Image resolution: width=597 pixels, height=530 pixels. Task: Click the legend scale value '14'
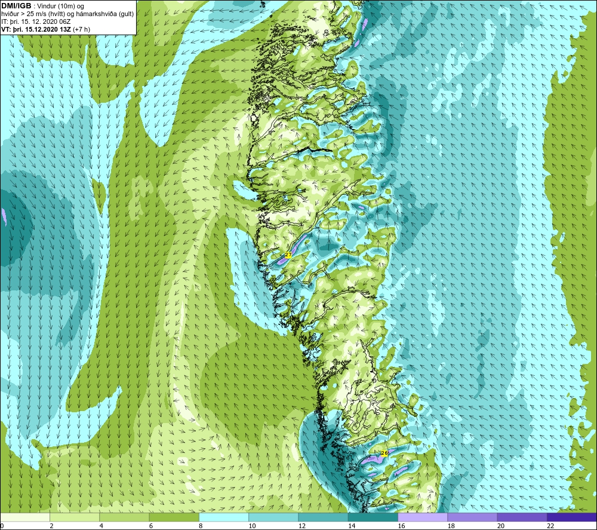[x=352, y=526]
